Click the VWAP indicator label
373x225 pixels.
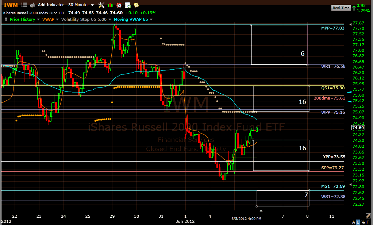[48, 19]
